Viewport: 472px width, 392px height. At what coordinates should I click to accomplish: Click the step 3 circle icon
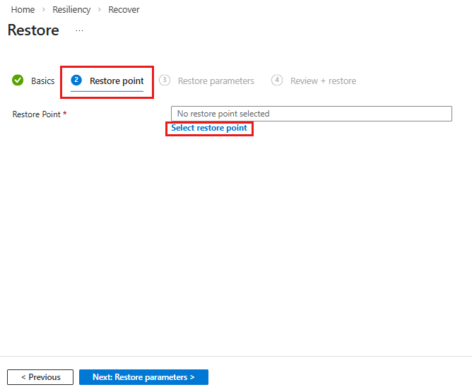point(165,80)
